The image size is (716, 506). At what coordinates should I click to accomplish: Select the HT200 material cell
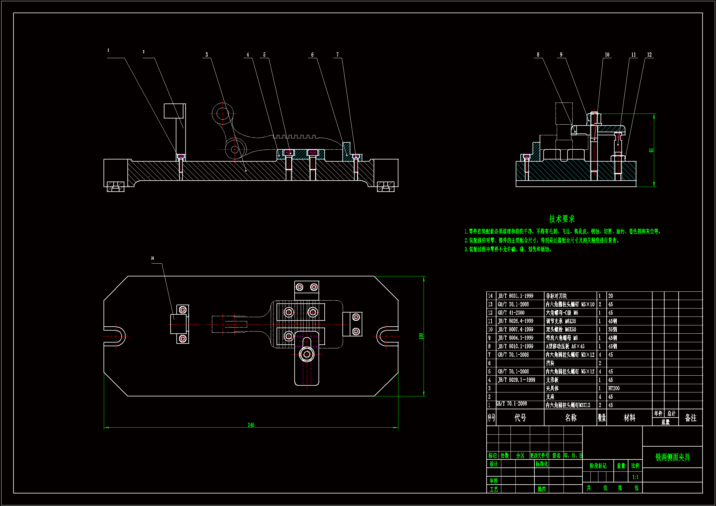(x=614, y=388)
